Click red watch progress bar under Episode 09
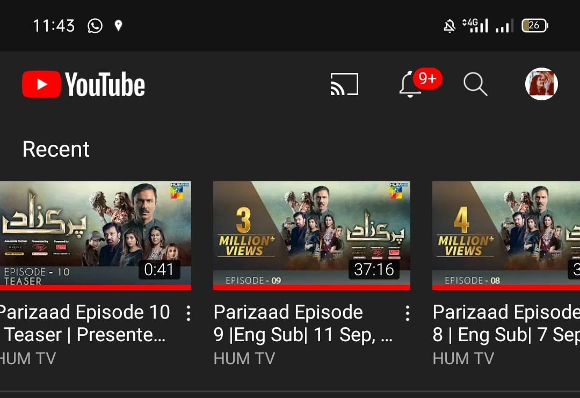Viewport: 580px width, 398px height. pos(311,288)
